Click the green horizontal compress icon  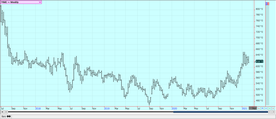pos(270,108)
